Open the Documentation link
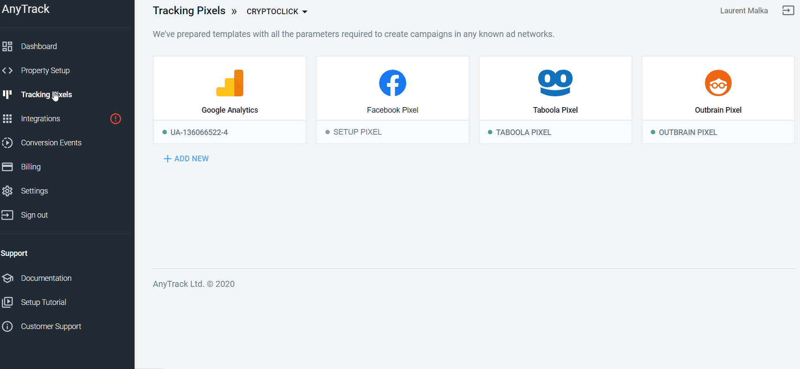Image resolution: width=800 pixels, height=369 pixels. (46, 278)
